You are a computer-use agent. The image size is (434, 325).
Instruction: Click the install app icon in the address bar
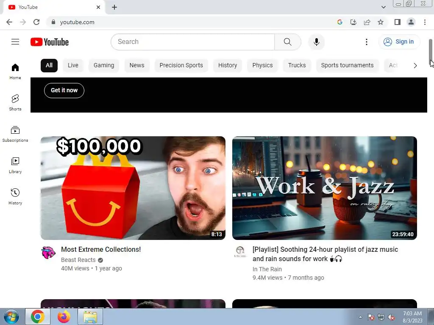click(x=353, y=22)
